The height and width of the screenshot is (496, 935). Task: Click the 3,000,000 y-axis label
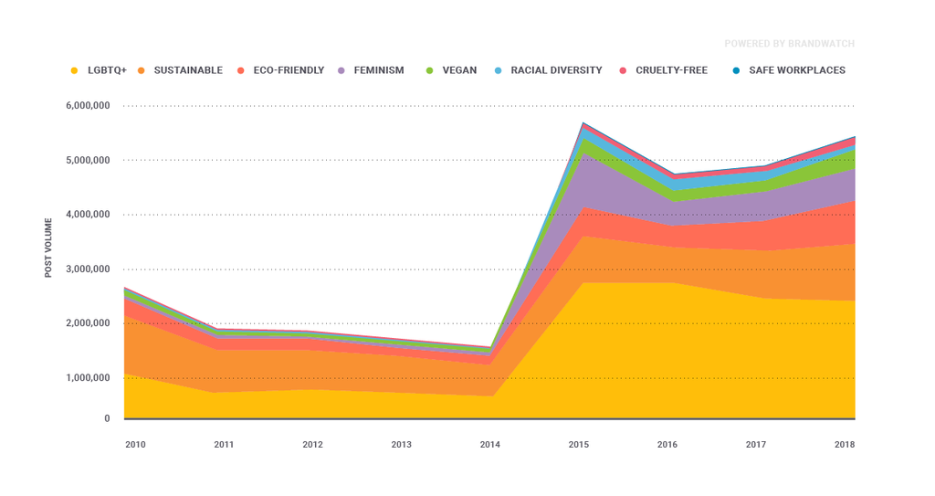tap(88, 269)
